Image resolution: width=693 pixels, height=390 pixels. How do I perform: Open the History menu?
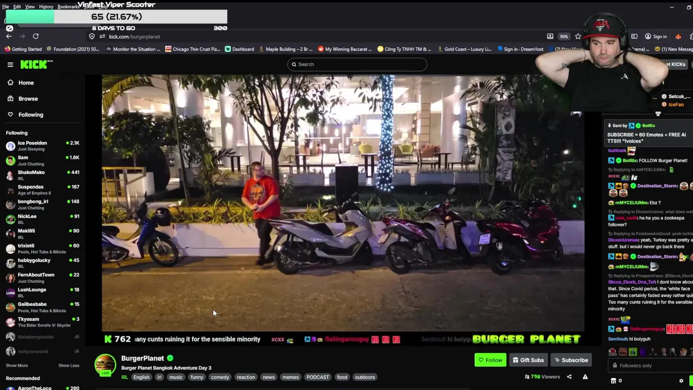46,6
